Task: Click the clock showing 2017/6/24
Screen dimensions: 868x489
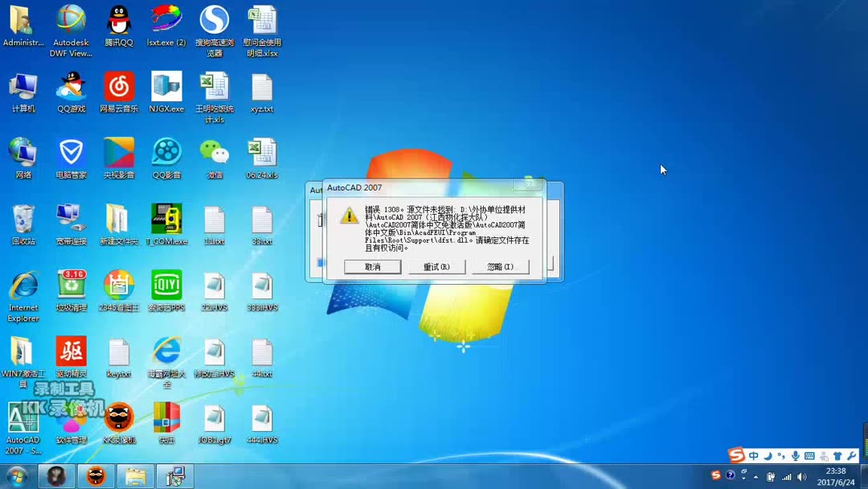Action: tap(834, 475)
